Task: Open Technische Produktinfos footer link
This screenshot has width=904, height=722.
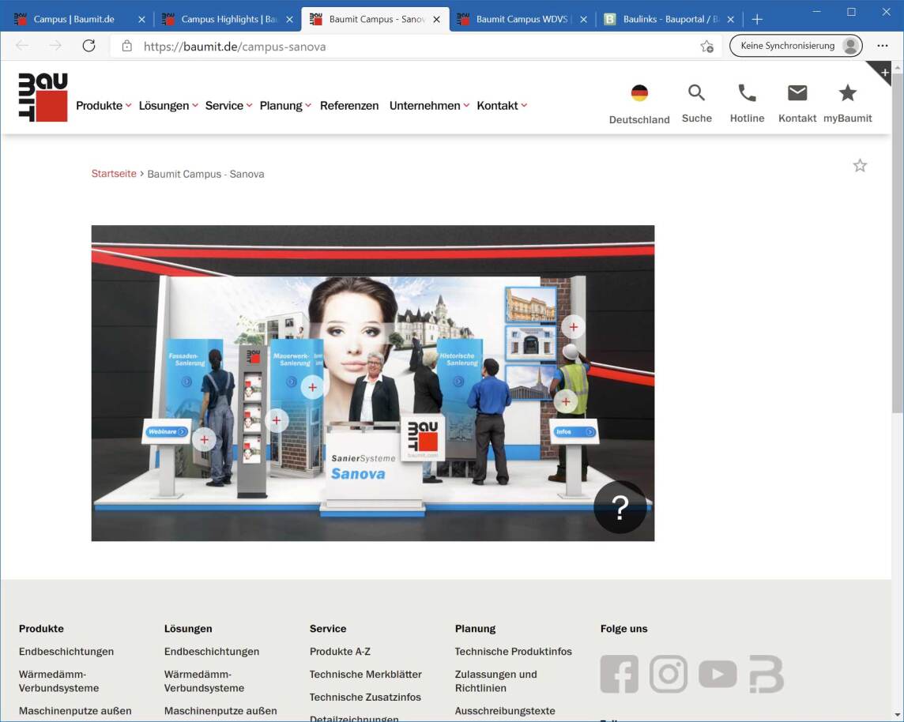Action: click(513, 651)
